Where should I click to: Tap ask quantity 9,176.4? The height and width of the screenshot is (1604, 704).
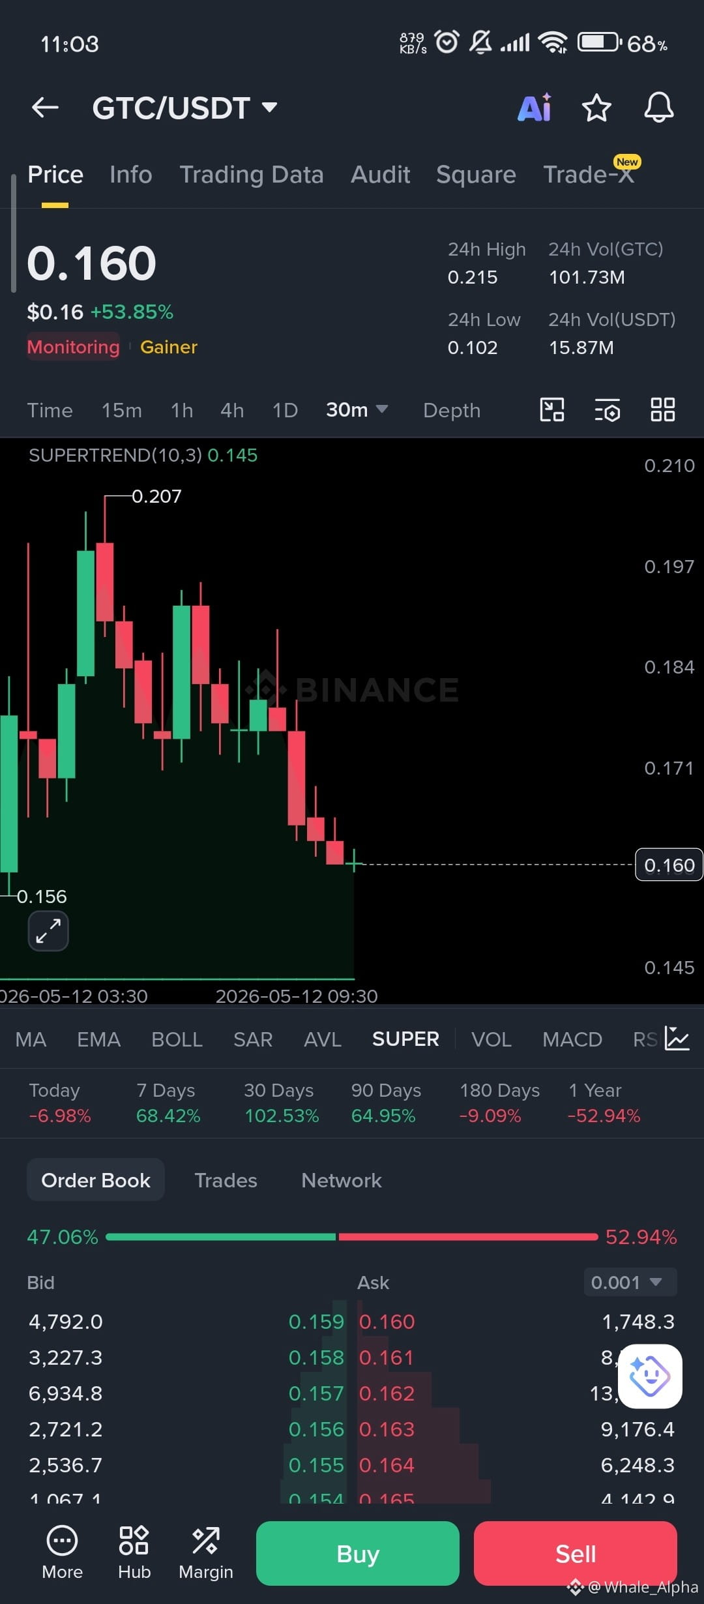pos(638,1429)
